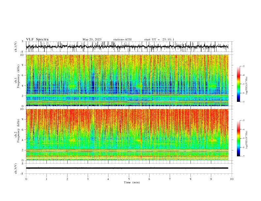Click time axis tick label "3"
This screenshot has height=201, width=261.
click(x=88, y=179)
